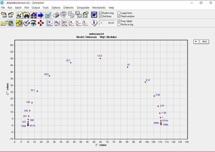Image resolution: width=215 pixels, height=152 pixels.
Task: Toggle the Bode in log checkbox
Action: pyautogui.click(x=100, y=13)
